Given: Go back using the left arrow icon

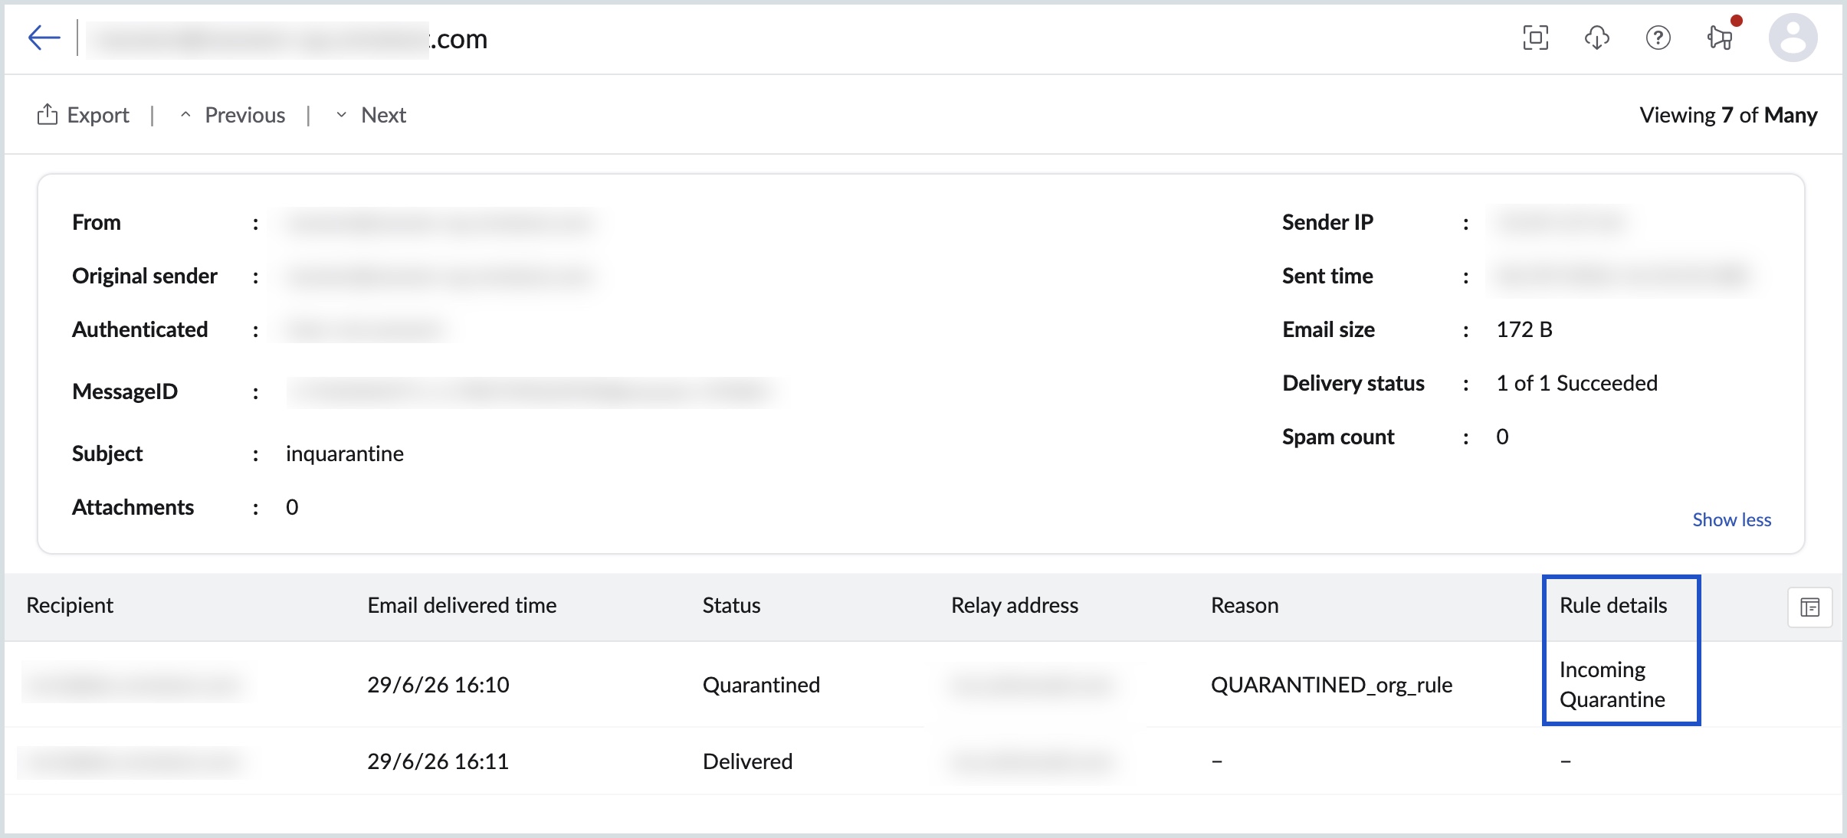Looking at the screenshot, I should 44,38.
